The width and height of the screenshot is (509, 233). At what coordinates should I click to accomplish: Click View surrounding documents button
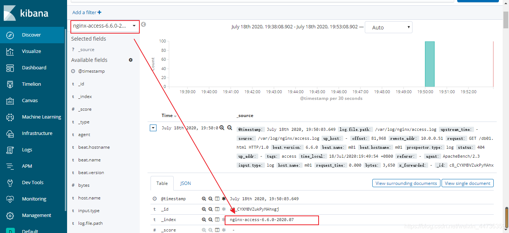(406, 183)
